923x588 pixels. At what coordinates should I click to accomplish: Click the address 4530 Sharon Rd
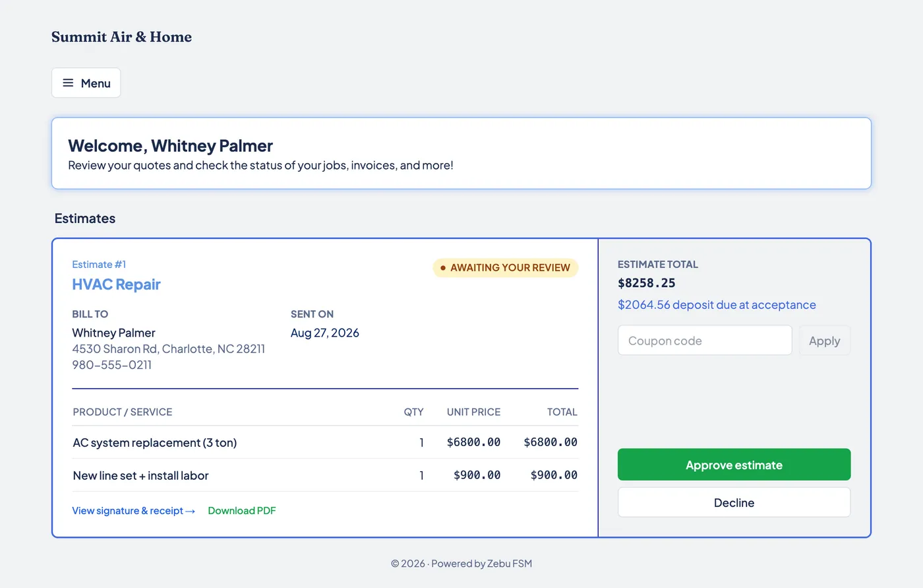[169, 348]
